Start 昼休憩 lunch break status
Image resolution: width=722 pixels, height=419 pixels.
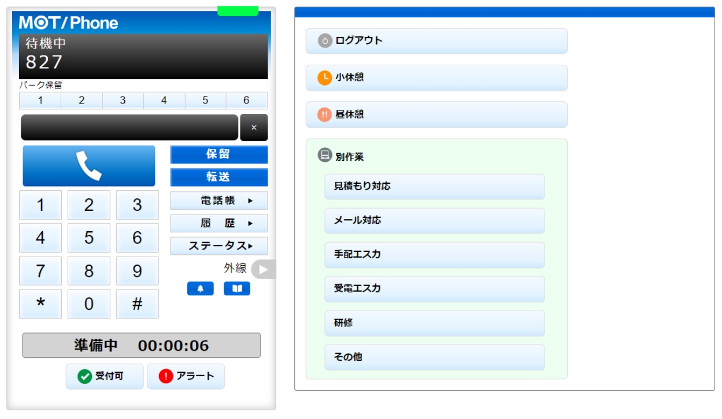point(436,114)
